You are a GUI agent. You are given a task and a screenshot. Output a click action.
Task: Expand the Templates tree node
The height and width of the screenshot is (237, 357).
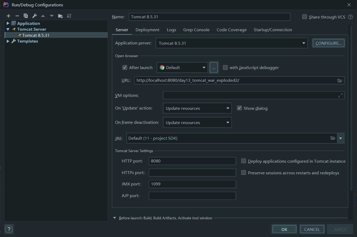(8, 41)
